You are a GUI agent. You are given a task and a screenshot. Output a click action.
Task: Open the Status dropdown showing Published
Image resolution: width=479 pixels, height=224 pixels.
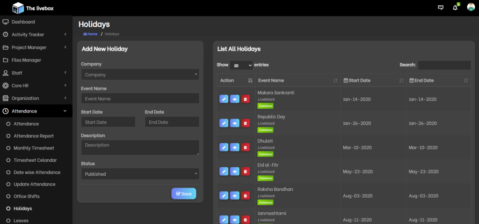pyautogui.click(x=140, y=174)
